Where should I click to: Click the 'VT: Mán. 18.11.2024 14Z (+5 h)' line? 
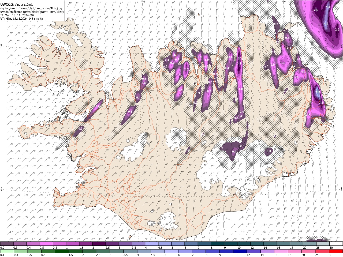pyautogui.click(x=22, y=19)
